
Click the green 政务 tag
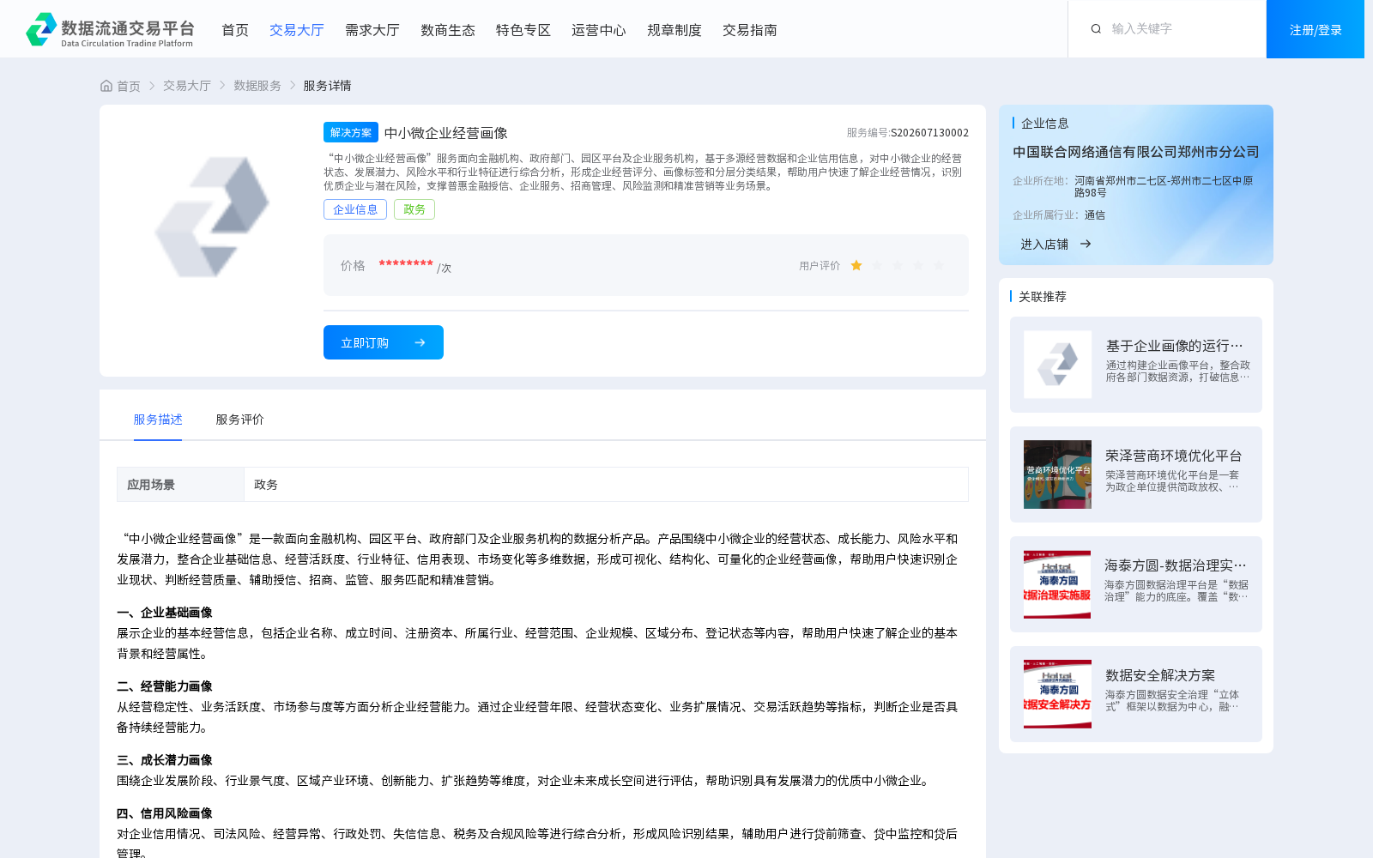[414, 209]
